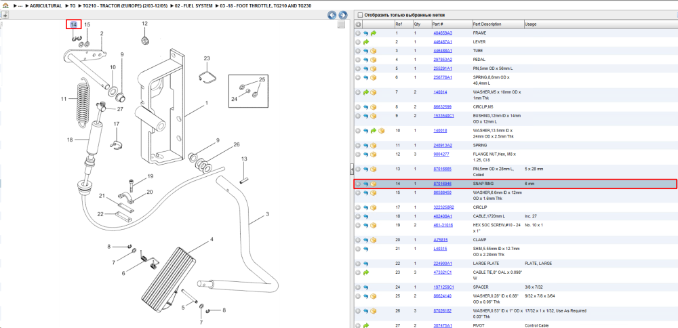Screen dimensions: 678x328
Task: Add CLAMP row with gray plus button
Action: pyautogui.click(x=358, y=240)
